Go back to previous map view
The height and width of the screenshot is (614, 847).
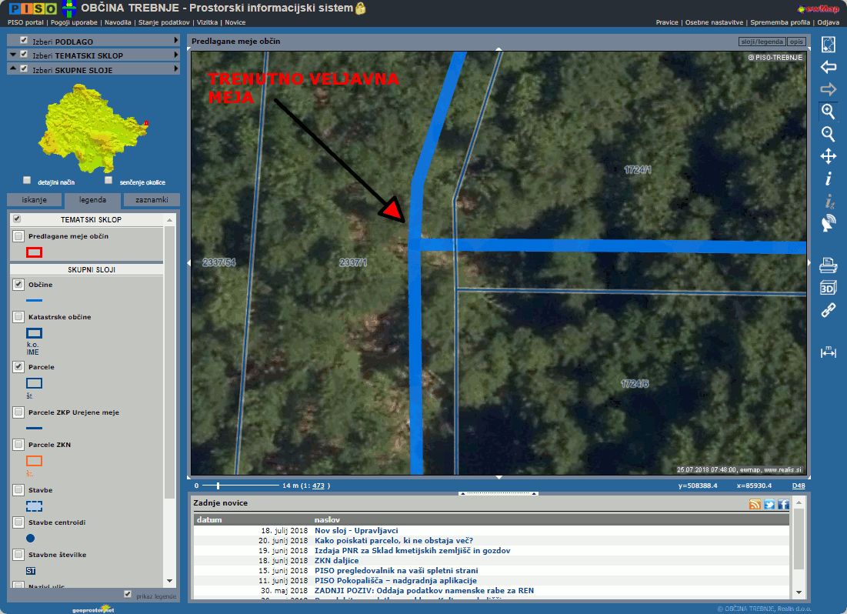pos(828,67)
